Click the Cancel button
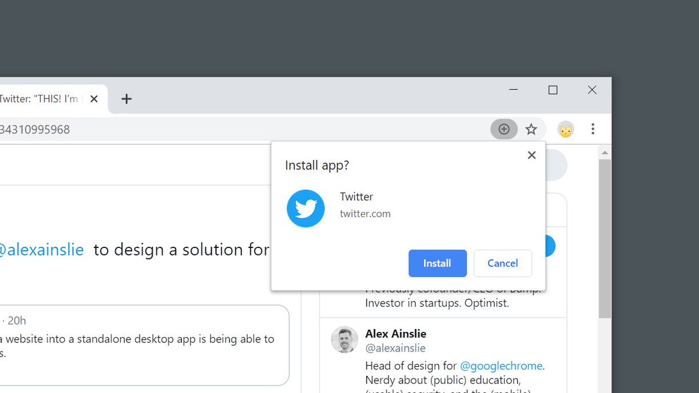Screen dimensions: 699x393 503,263
